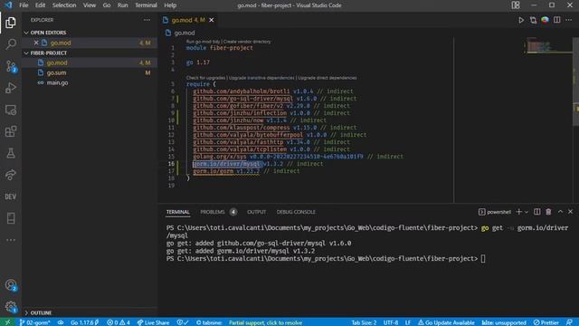Open the Edit menu
Viewport: 579px width, 326px height.
40,5
